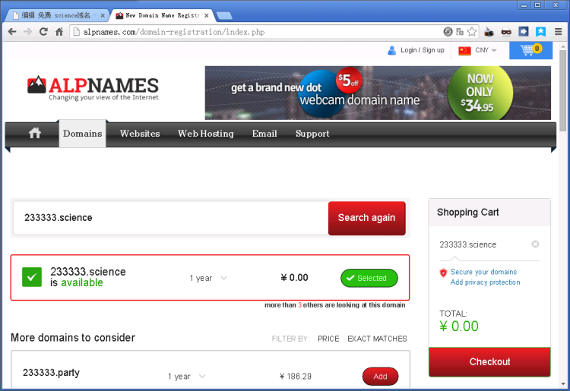
Task: Click the Add privacy protection link
Action: [x=486, y=282]
